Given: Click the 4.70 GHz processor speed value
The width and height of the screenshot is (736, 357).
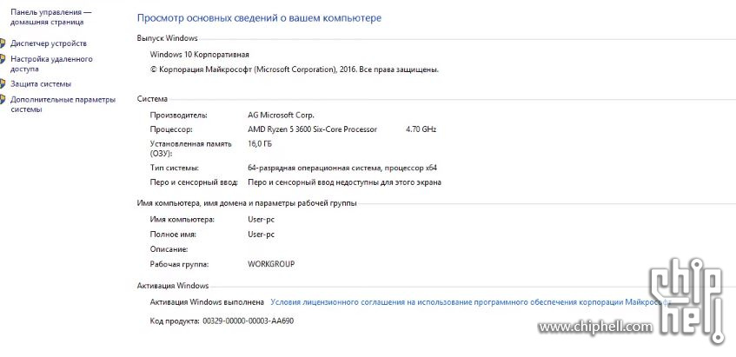Looking at the screenshot, I should coord(421,129).
